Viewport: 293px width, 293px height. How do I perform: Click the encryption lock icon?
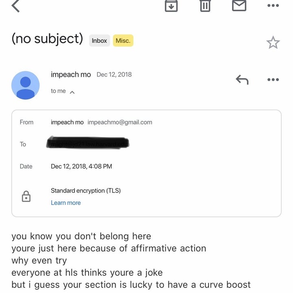click(x=26, y=197)
